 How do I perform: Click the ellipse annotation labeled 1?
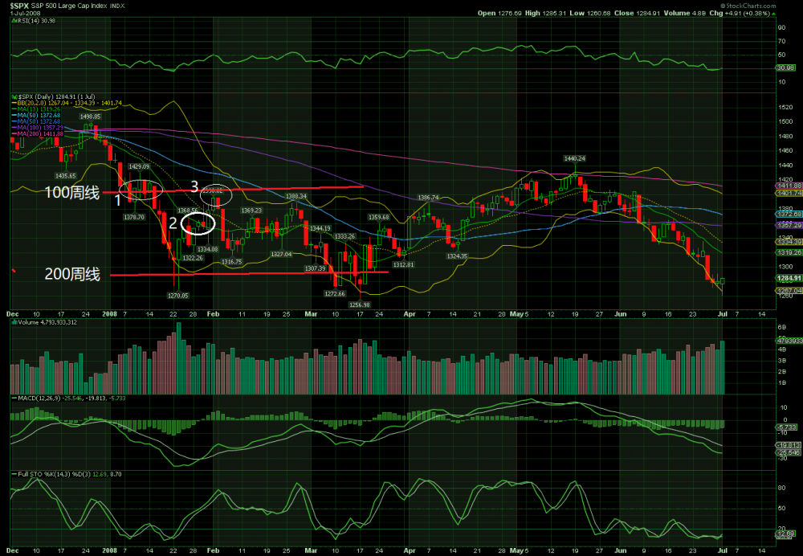[x=145, y=190]
